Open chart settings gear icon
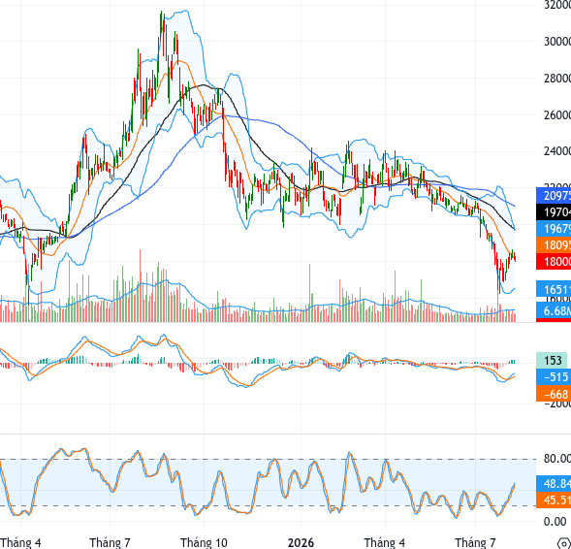The width and height of the screenshot is (571, 549). click(x=565, y=543)
